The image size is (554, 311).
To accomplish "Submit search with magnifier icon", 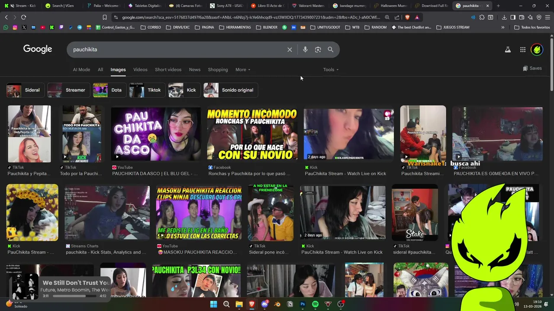I will click(x=331, y=50).
